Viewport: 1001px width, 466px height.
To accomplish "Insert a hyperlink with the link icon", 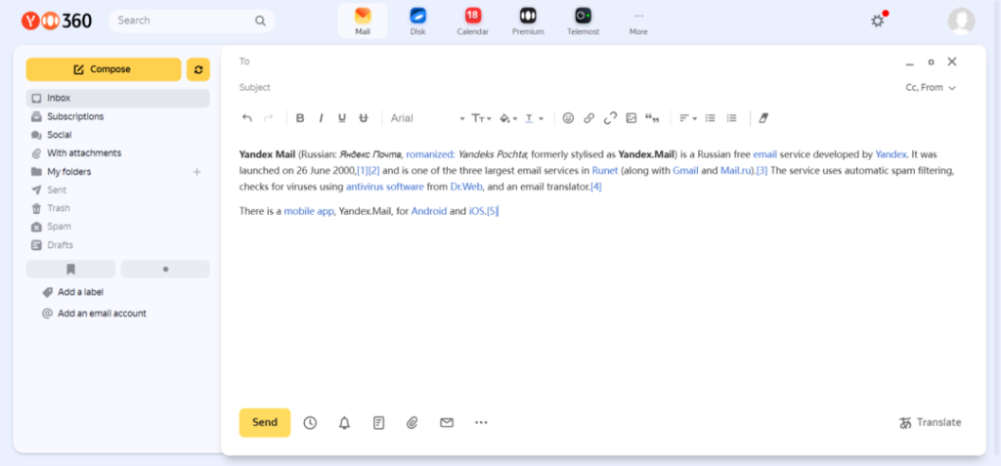I will point(589,118).
